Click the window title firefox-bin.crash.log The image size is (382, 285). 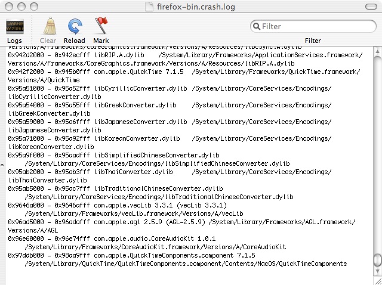[x=196, y=7]
